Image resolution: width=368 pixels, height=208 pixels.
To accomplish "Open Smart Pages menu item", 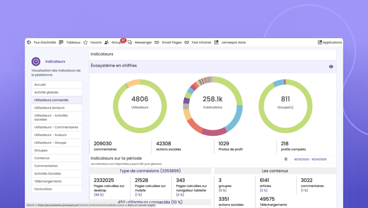I will tap(171, 42).
